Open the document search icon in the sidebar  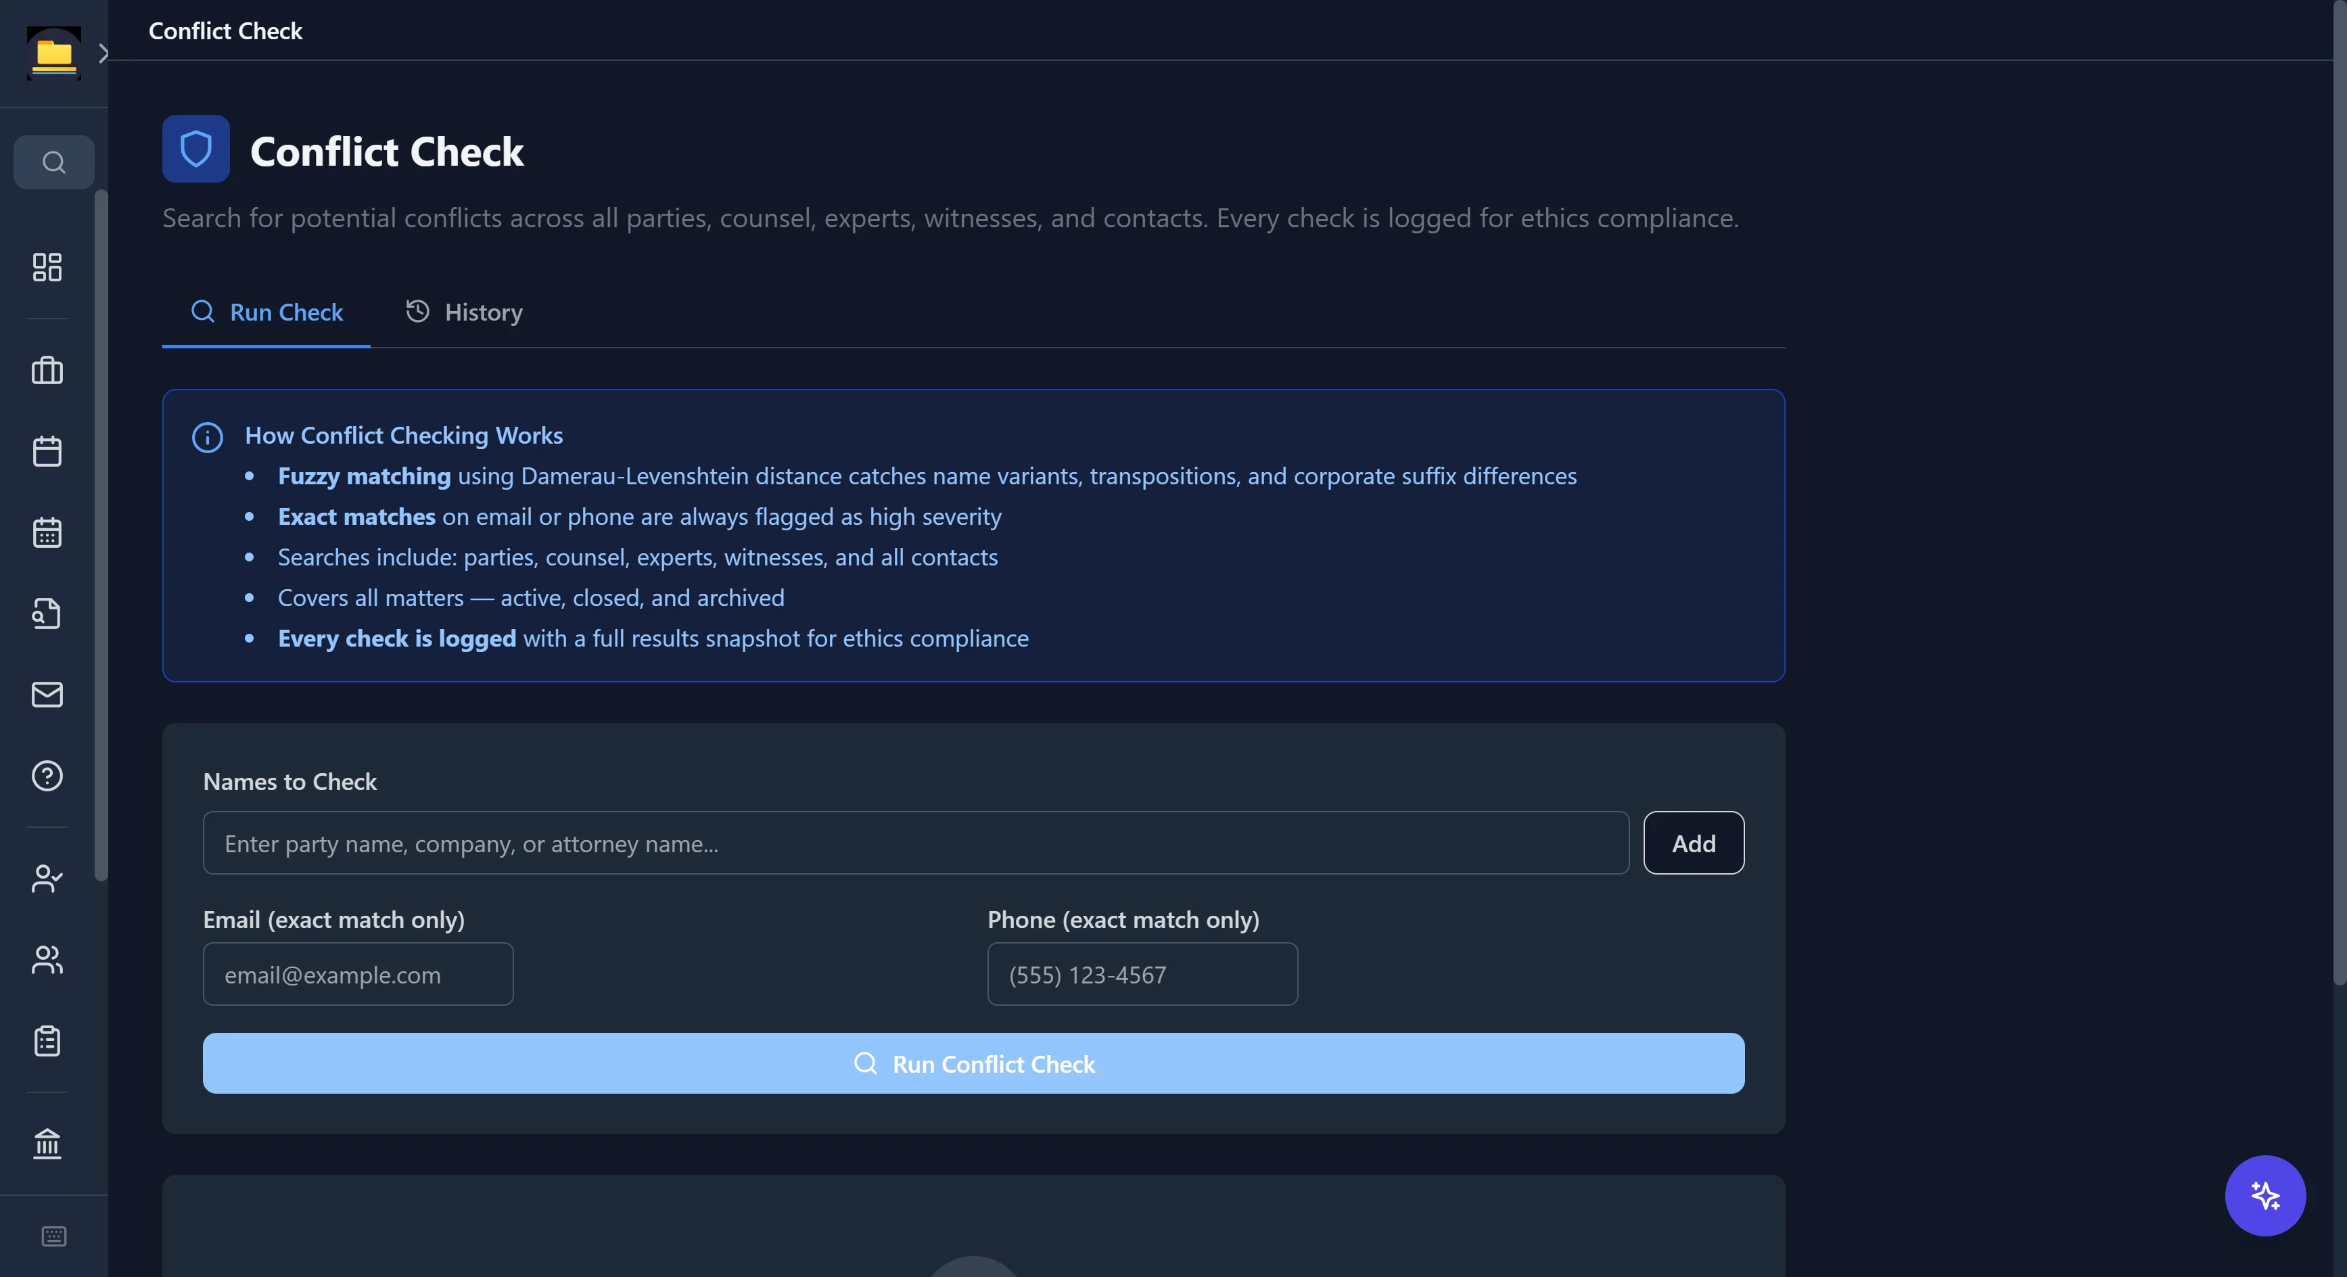coord(47,613)
